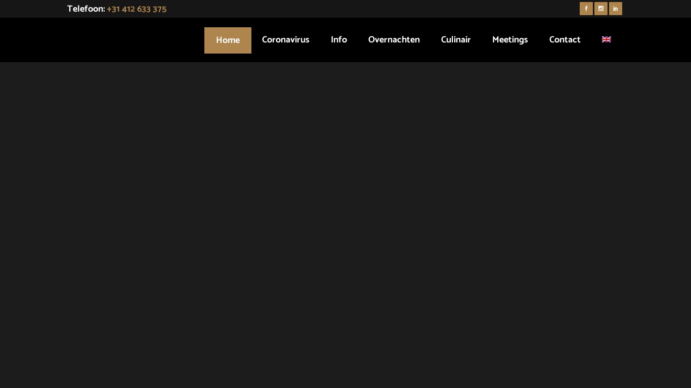
Task: Open the Contact page
Action: (565, 40)
